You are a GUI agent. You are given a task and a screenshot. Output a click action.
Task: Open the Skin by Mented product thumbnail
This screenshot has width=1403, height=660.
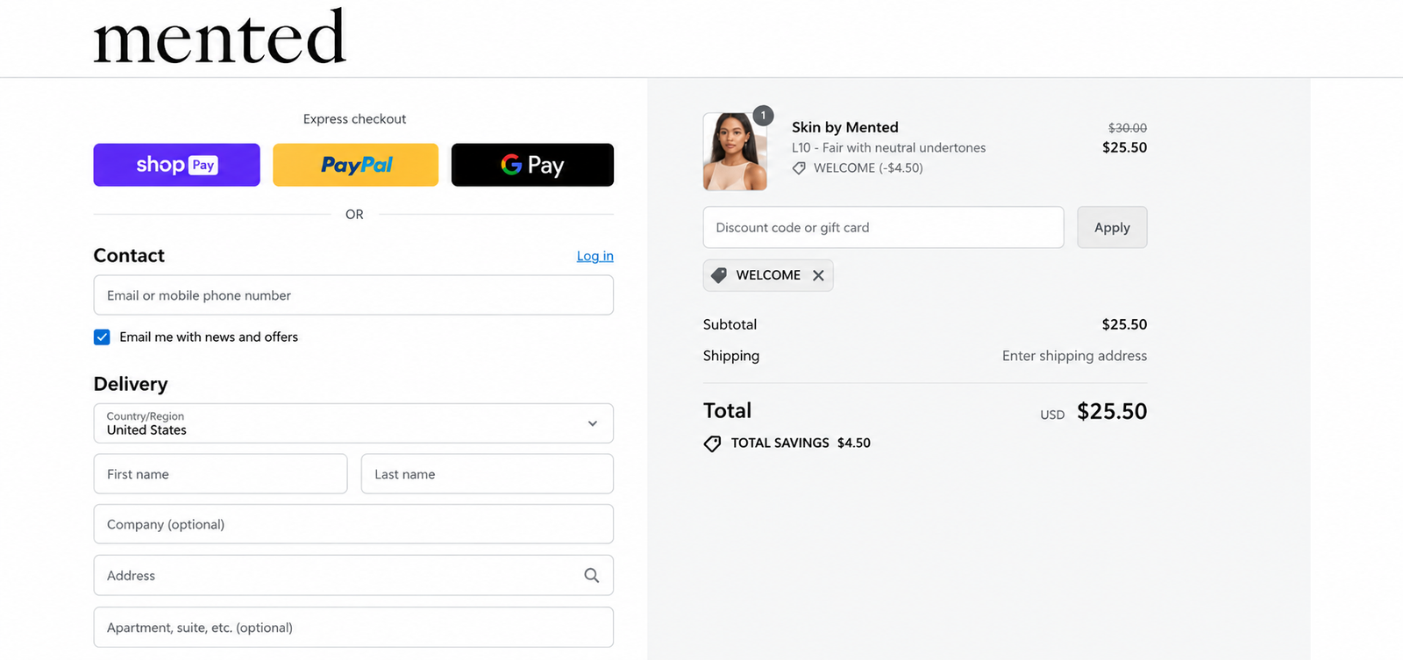[x=735, y=152]
